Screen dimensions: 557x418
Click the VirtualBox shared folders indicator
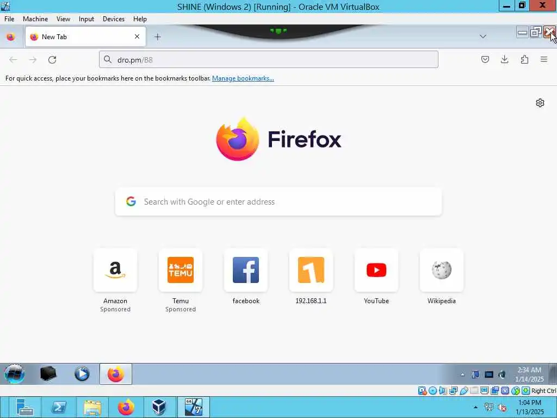[474, 391]
